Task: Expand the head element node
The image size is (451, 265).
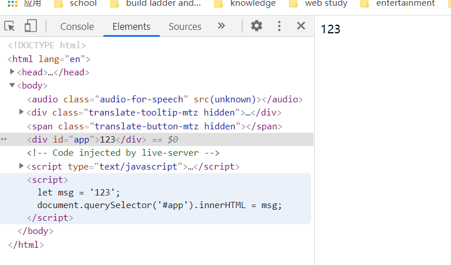Action: tap(13, 72)
